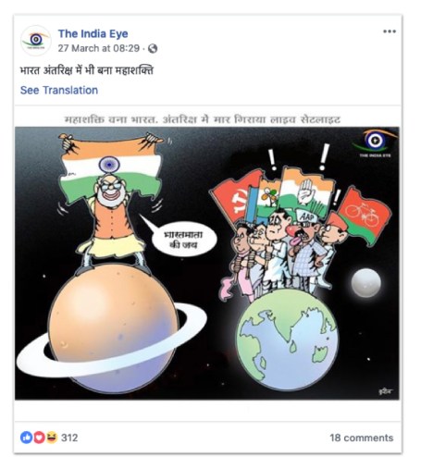
Task: Click The India Eye page name
Action: (93, 33)
